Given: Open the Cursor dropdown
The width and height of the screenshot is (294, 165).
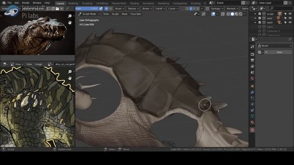Looking at the screenshot, I should point(173,9).
